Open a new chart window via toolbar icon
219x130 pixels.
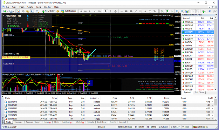[x=5, y=11]
